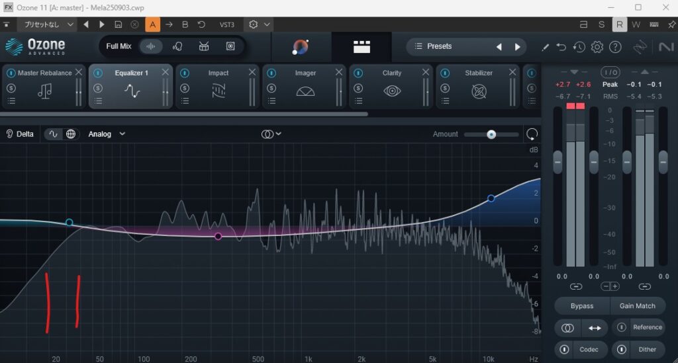Open the Master Assistant icon
Image resolution: width=678 pixels, height=363 pixels.
[300, 47]
